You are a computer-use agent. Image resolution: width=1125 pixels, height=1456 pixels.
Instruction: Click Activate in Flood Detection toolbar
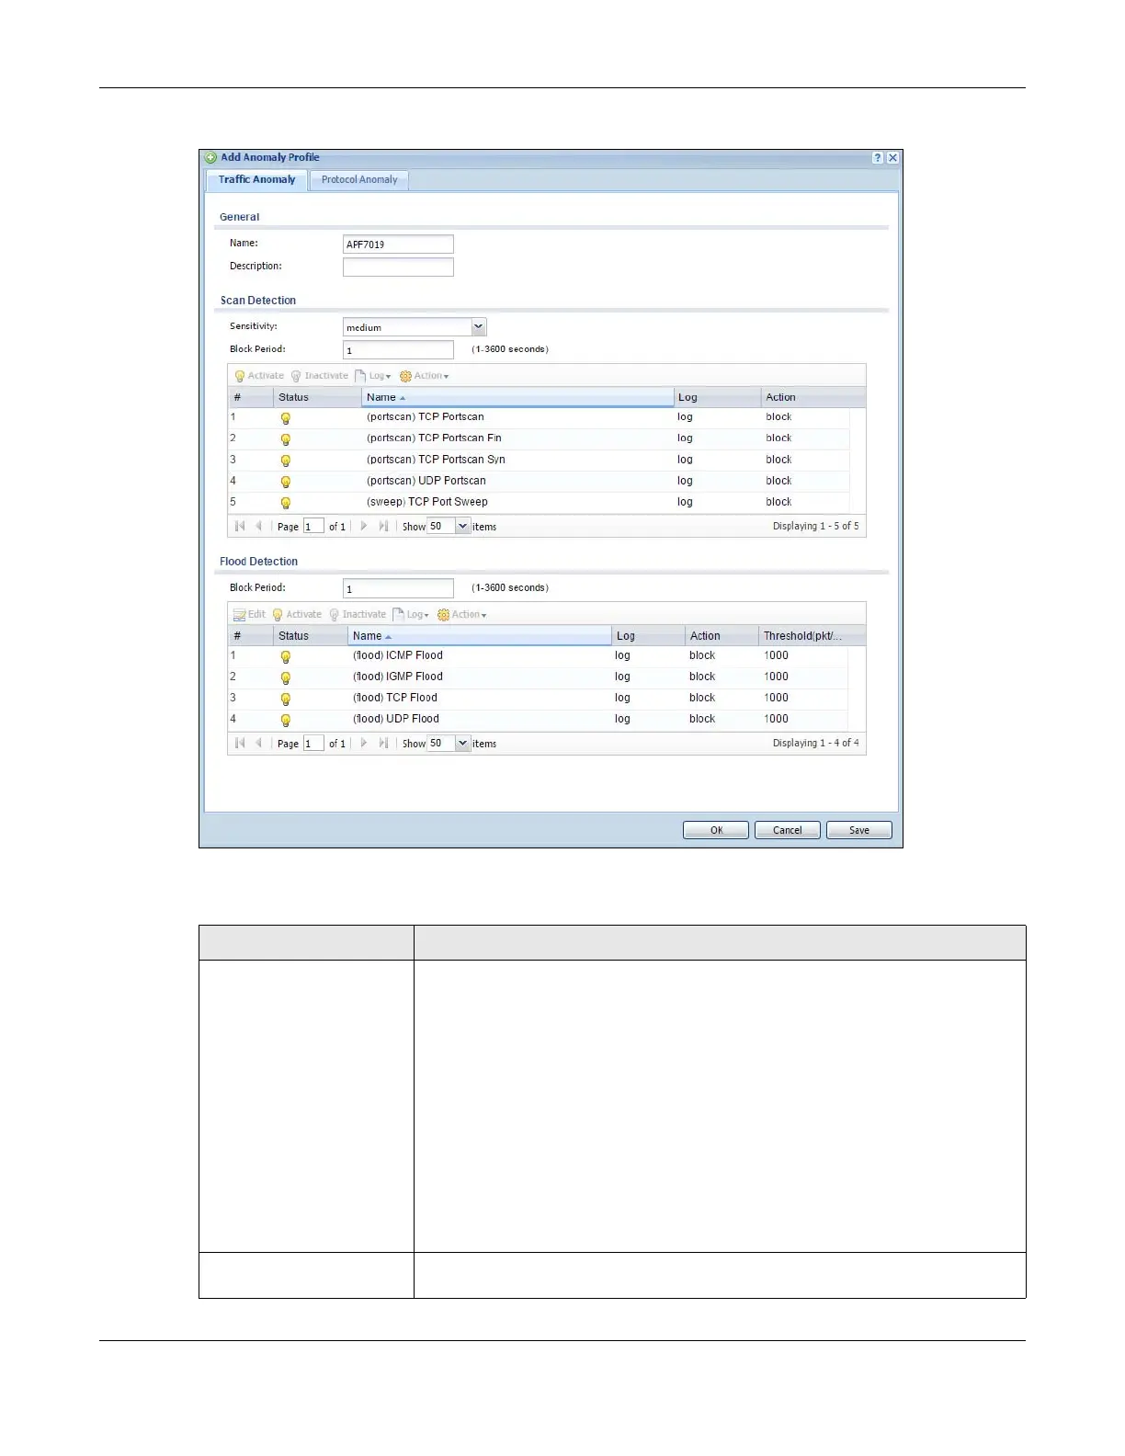click(x=297, y=615)
